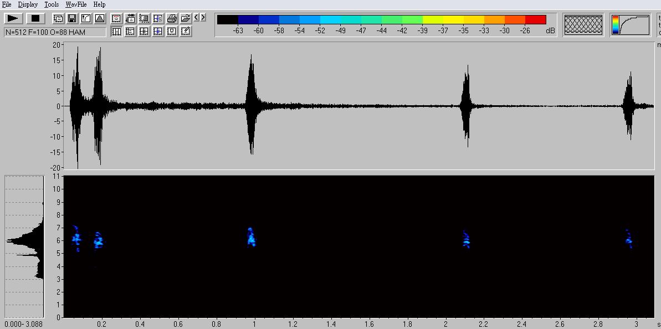The height and width of the screenshot is (329, 661).
Task: Click the right arrow navigation button
Action: 203,18
